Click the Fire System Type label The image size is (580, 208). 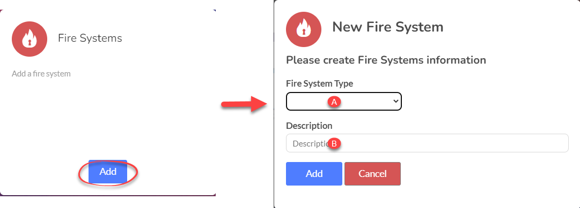[x=320, y=84]
